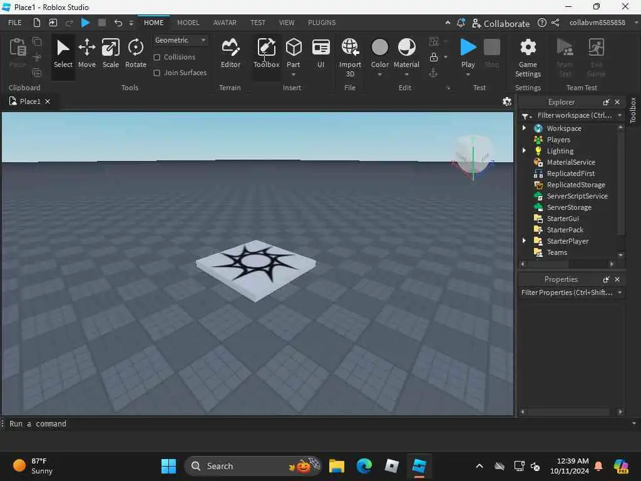Activate the Move tool
The height and width of the screenshot is (481, 641).
86,54
